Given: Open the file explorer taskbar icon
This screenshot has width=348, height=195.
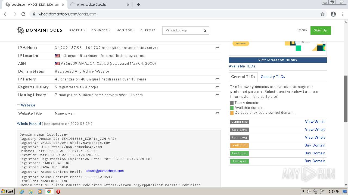Looking at the screenshot, I should coord(31,191).
